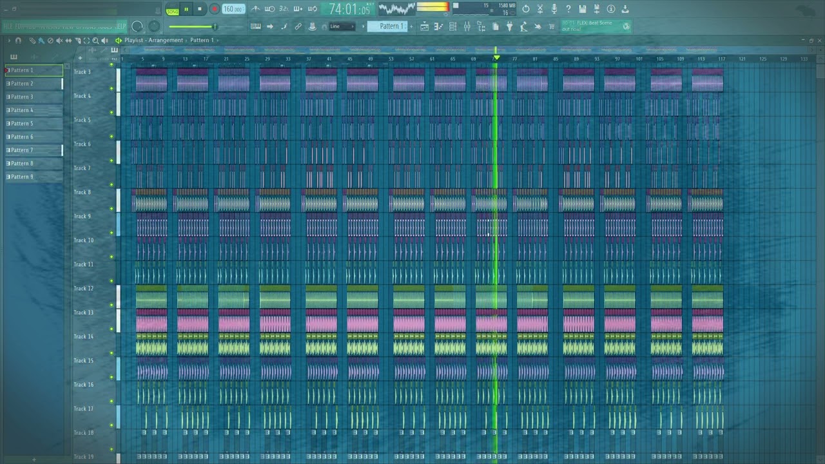Toggle the metronome icon

[256, 9]
